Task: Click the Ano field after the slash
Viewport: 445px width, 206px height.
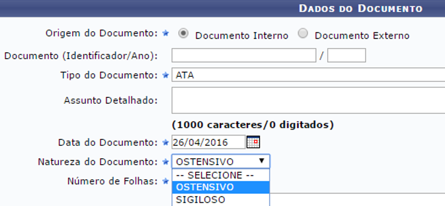Action: click(x=346, y=55)
